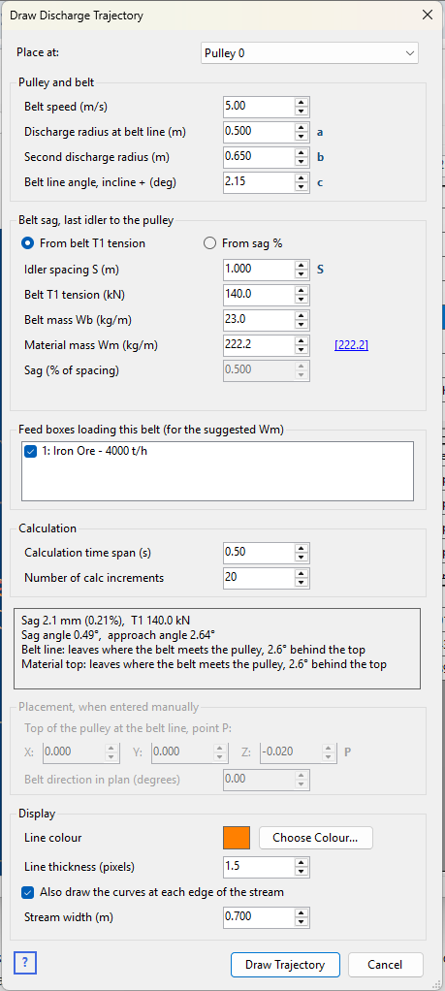
Task: Decrease Stream width with down arrow
Action: (302, 922)
